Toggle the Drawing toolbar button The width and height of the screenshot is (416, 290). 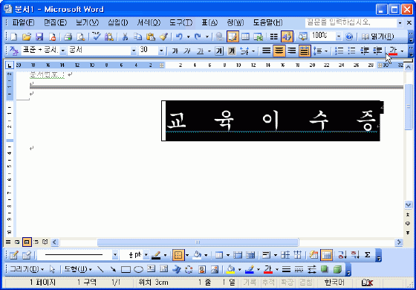click(287, 36)
